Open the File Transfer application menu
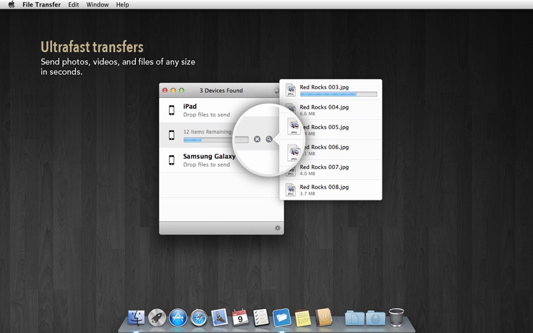 pyautogui.click(x=41, y=5)
